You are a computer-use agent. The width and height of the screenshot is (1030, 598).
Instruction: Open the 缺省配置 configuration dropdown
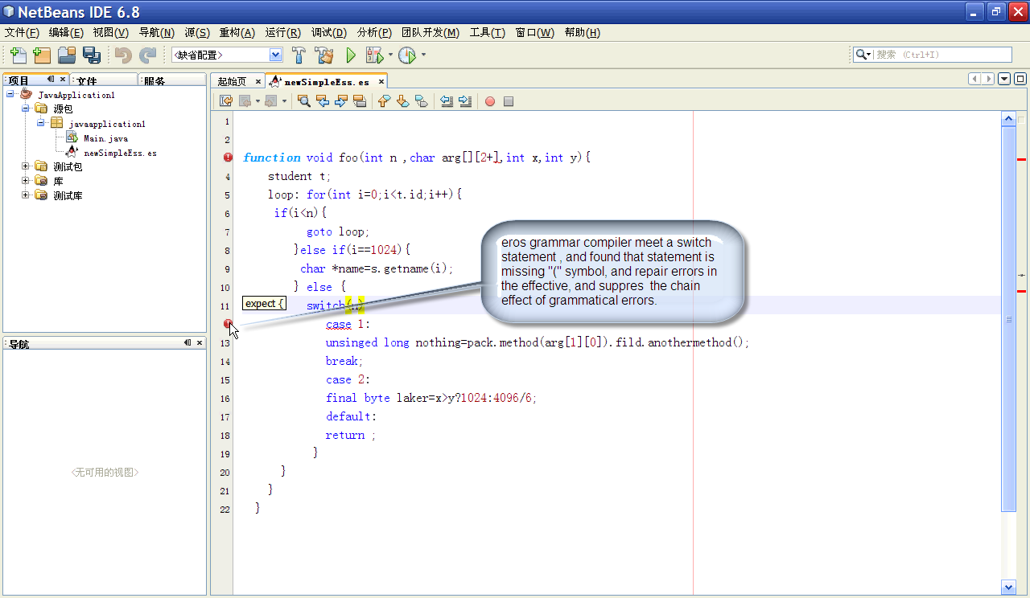tap(276, 55)
